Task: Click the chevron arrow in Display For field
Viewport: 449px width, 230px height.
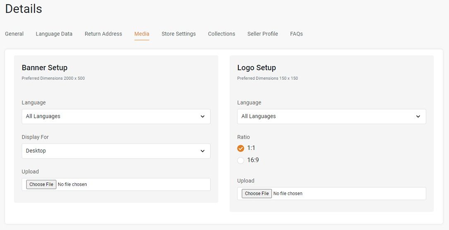Action: (202, 151)
